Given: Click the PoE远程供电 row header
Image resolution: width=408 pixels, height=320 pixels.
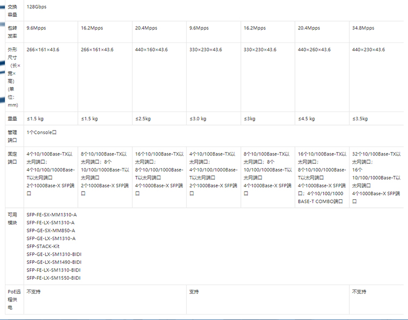Looking at the screenshot, I should (x=12, y=299).
